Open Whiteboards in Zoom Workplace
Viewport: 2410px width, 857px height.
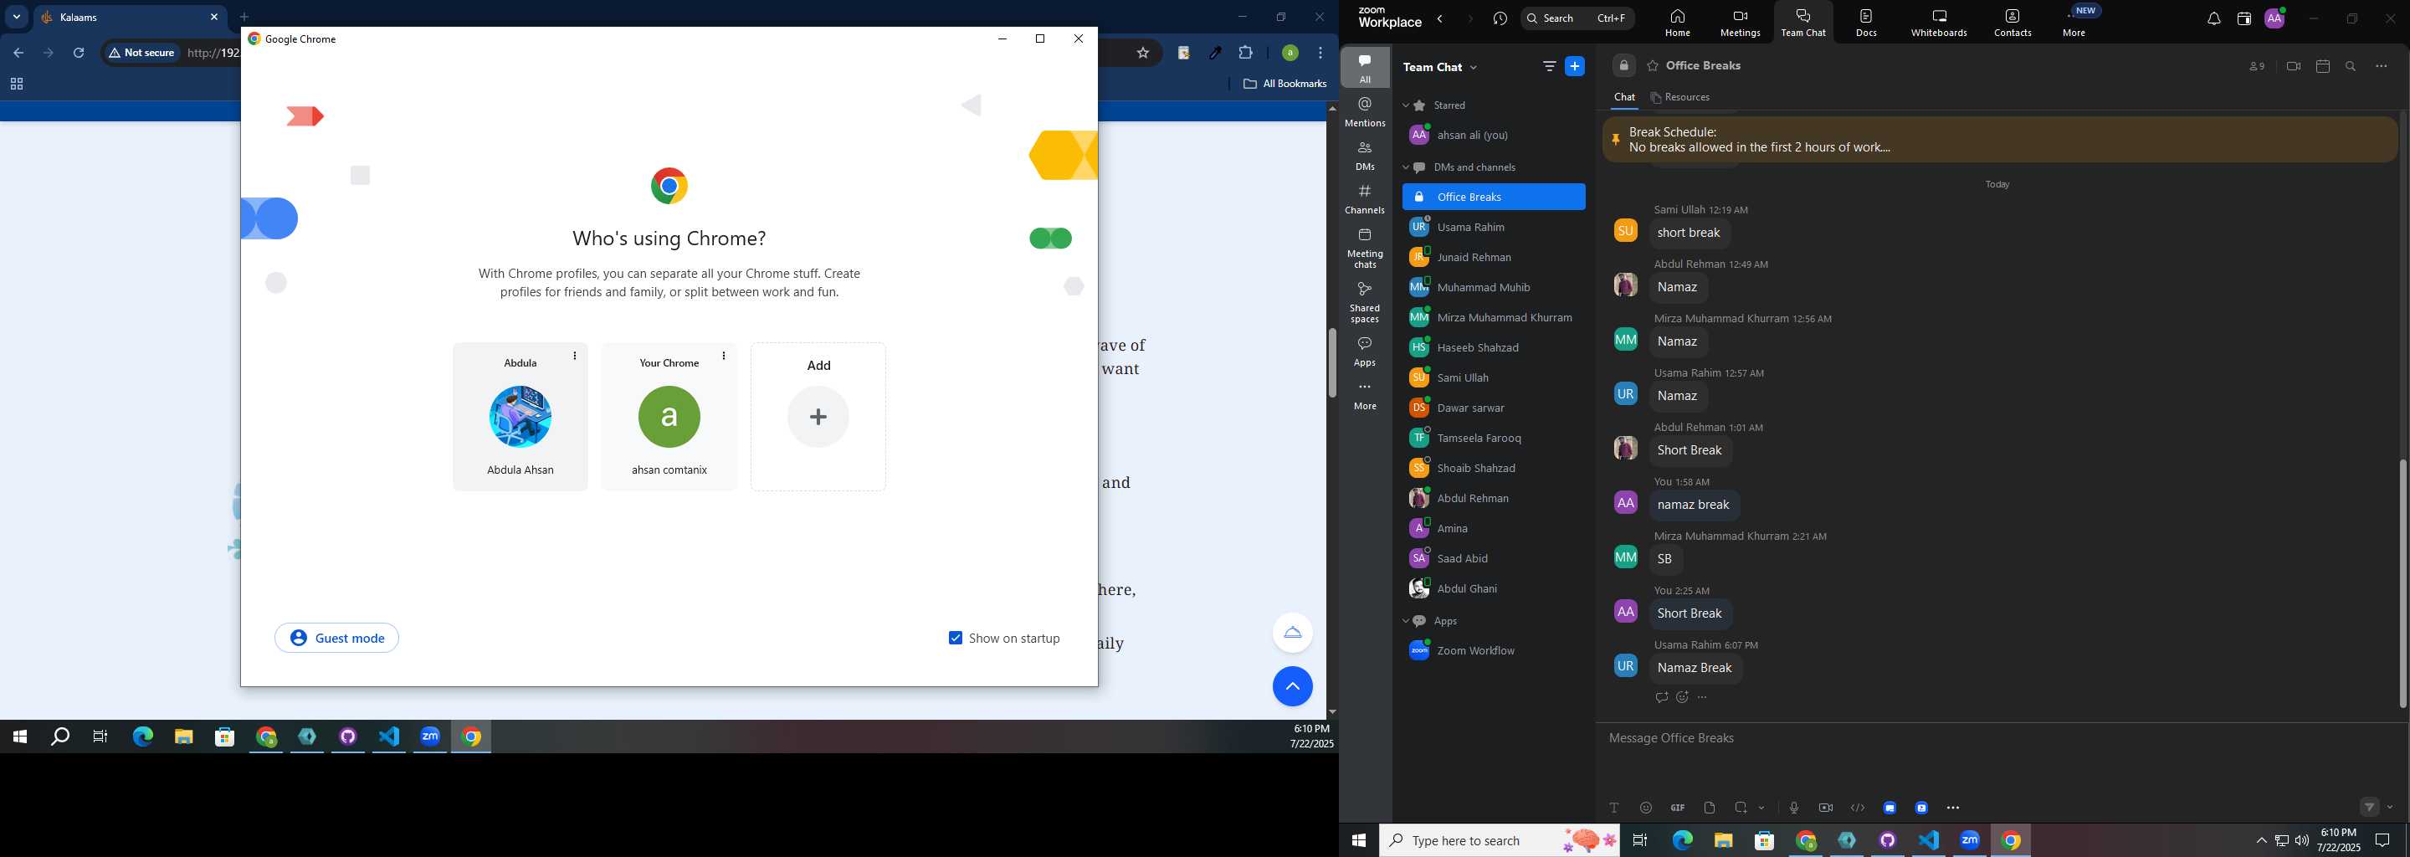(1939, 23)
